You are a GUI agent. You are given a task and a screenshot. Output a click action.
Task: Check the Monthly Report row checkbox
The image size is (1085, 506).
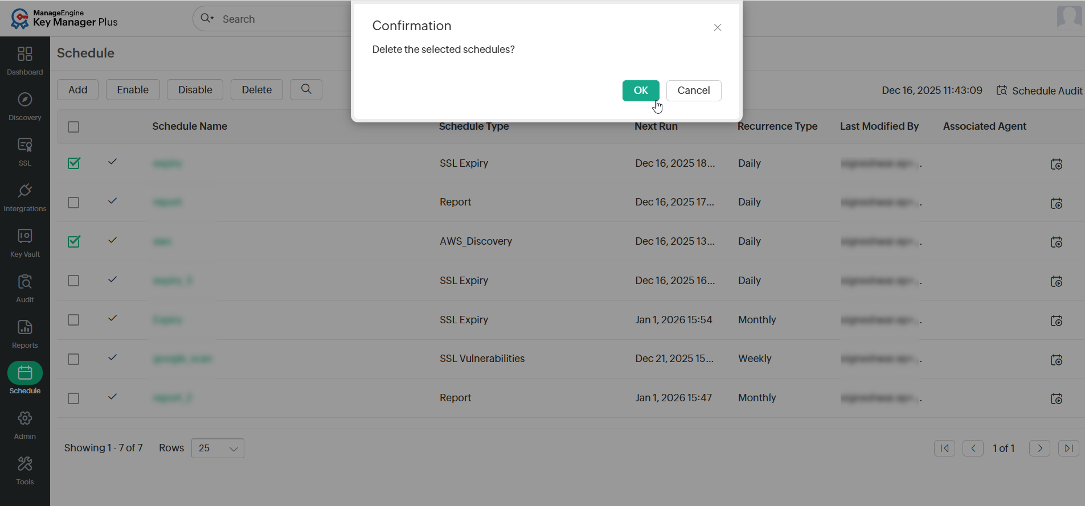pyautogui.click(x=73, y=398)
